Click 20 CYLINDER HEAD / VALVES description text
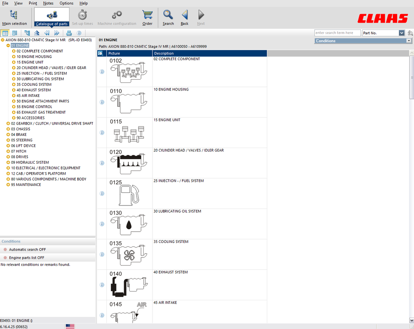Viewport: 414px width, 329px height. tap(188, 150)
